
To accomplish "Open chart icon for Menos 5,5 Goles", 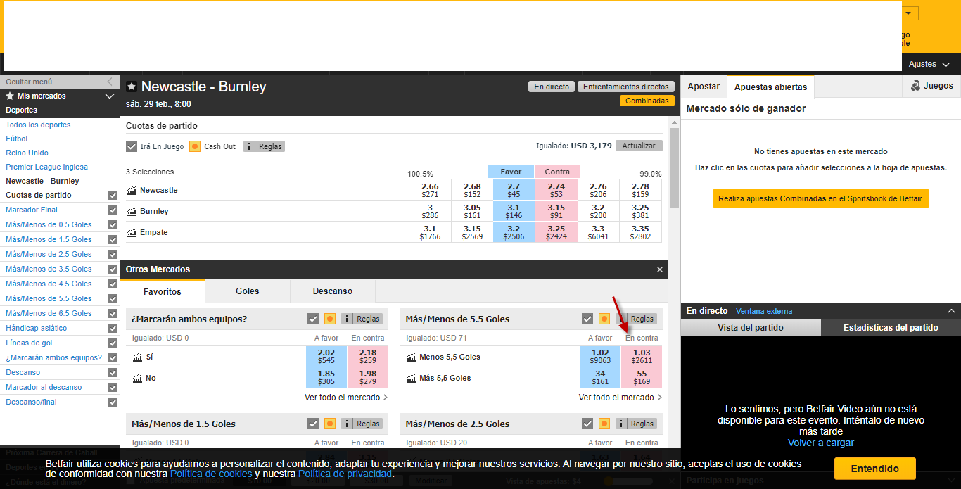I will 412,357.
